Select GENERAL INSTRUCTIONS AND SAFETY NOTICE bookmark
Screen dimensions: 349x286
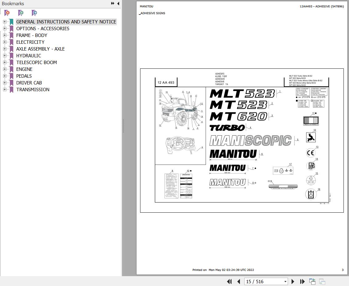[x=66, y=22]
